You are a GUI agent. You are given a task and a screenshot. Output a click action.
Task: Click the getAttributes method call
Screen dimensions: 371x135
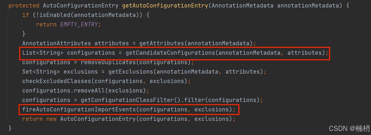click(x=162, y=43)
